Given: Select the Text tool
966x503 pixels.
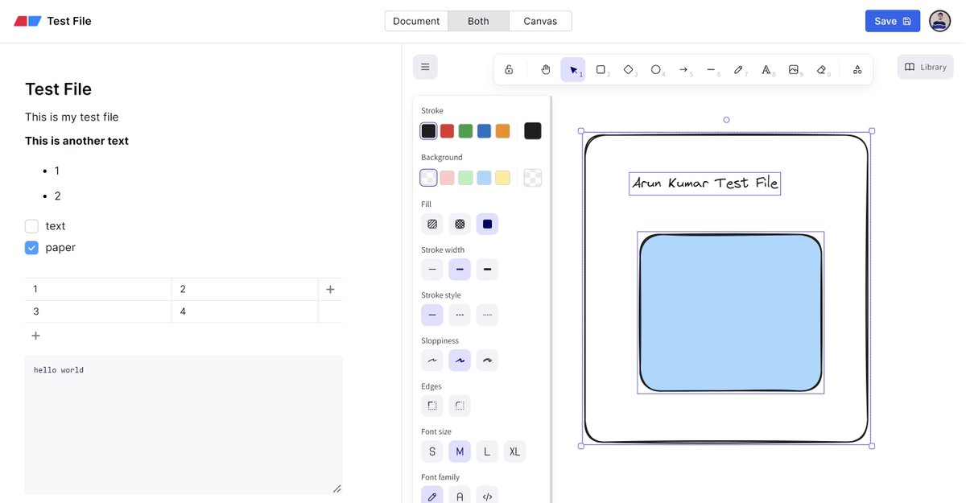Looking at the screenshot, I should pyautogui.click(x=766, y=70).
